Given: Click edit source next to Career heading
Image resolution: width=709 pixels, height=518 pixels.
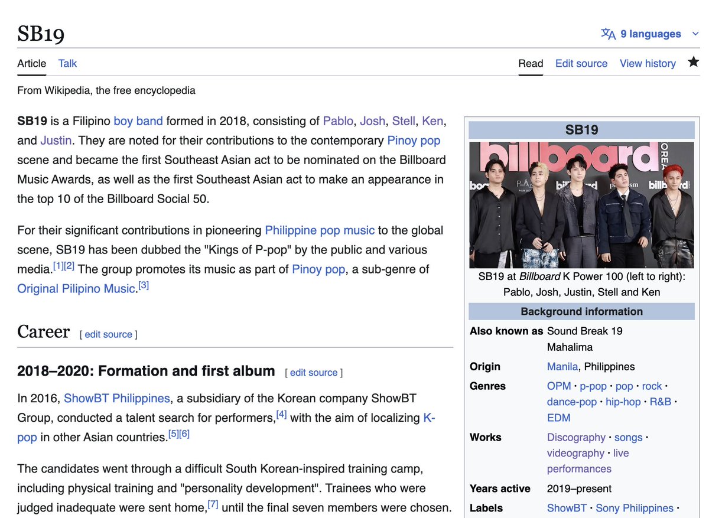Looking at the screenshot, I should point(108,334).
